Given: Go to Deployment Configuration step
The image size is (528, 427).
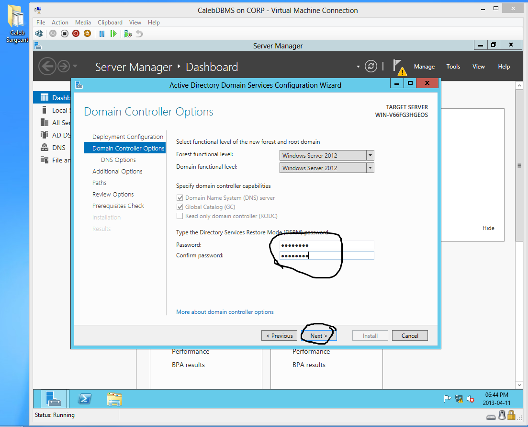Looking at the screenshot, I should click(128, 137).
